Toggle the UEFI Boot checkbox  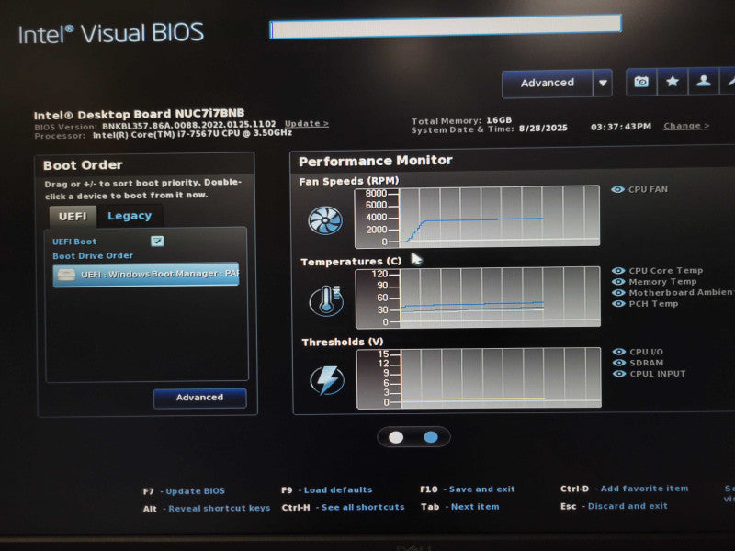(157, 241)
